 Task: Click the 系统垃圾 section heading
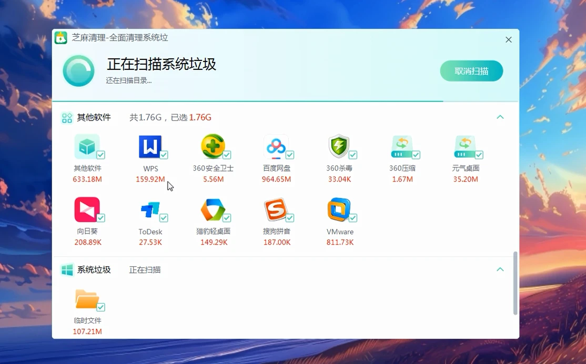click(94, 270)
